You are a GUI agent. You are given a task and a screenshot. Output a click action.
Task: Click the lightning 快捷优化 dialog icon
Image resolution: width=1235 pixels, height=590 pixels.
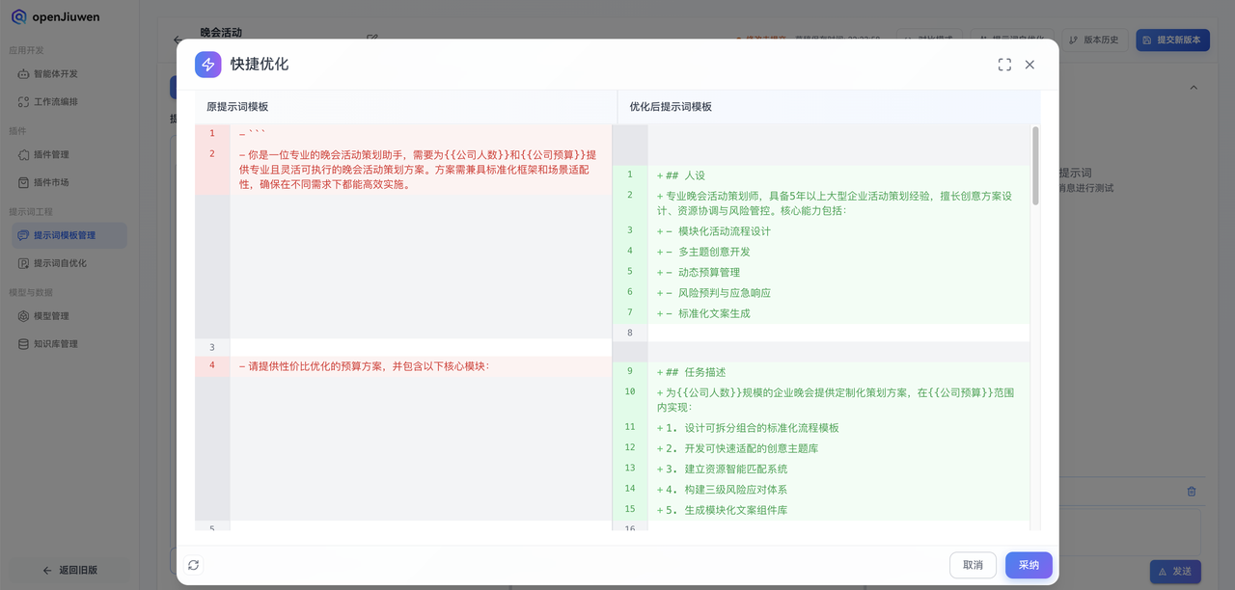pos(208,65)
